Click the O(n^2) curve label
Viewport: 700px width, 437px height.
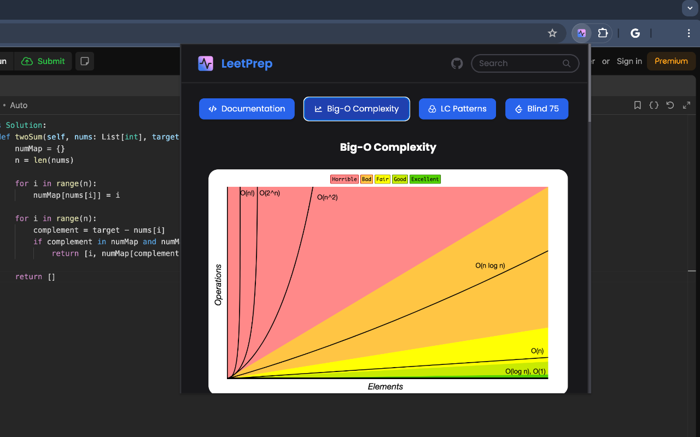point(328,197)
